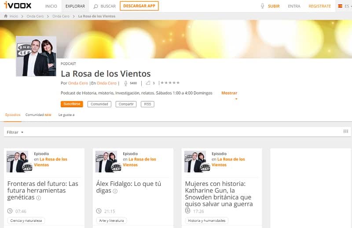This screenshot has width=352, height=228.
Task: Click the 17:26 duration text
Action: point(199,211)
